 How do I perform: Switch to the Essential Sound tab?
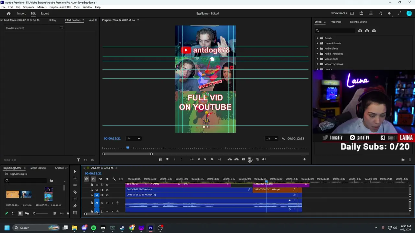pyautogui.click(x=358, y=22)
